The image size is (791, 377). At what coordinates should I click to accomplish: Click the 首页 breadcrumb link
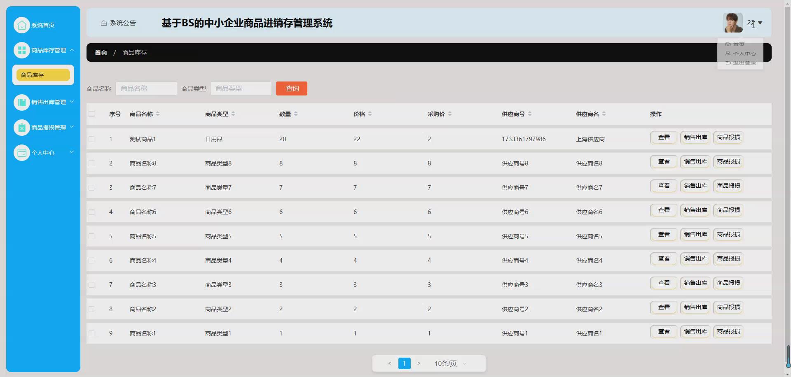tap(101, 53)
